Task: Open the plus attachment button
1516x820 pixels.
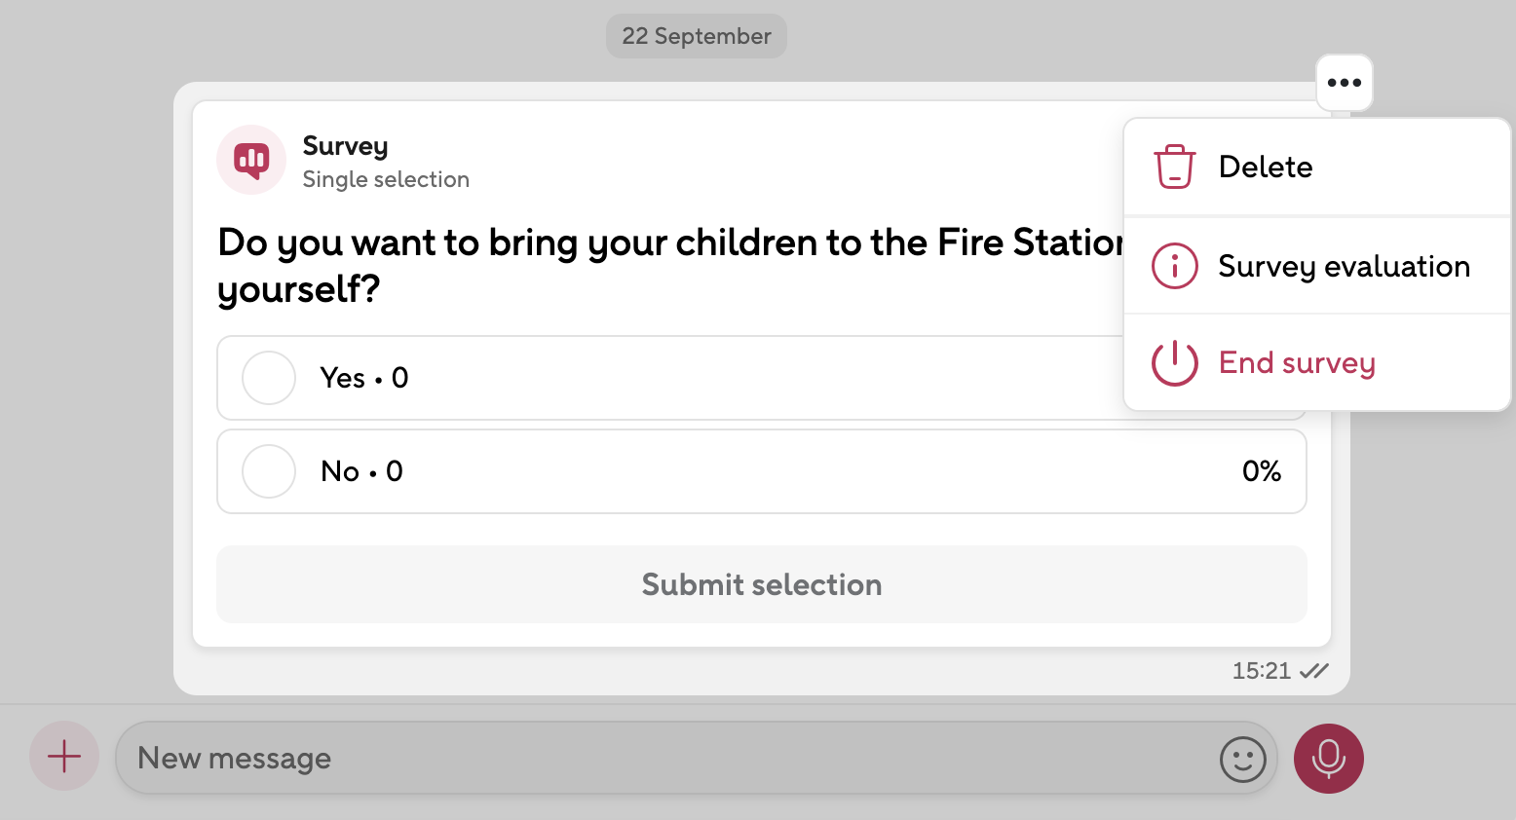Action: click(64, 757)
